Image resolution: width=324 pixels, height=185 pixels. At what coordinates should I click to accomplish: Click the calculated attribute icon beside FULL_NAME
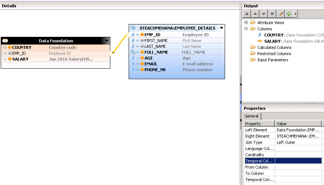133,52
